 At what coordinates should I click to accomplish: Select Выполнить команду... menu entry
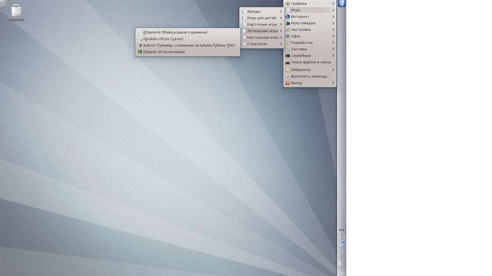(x=310, y=76)
